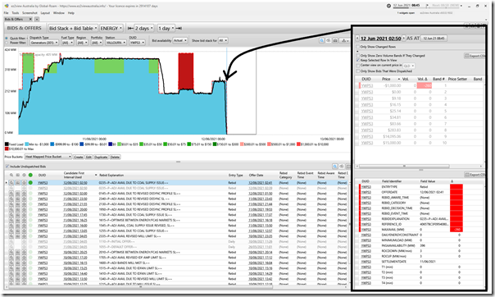The height and width of the screenshot is (297, 495).
Task: Open the Show bid stack for All dropdown
Action: (x=222, y=40)
